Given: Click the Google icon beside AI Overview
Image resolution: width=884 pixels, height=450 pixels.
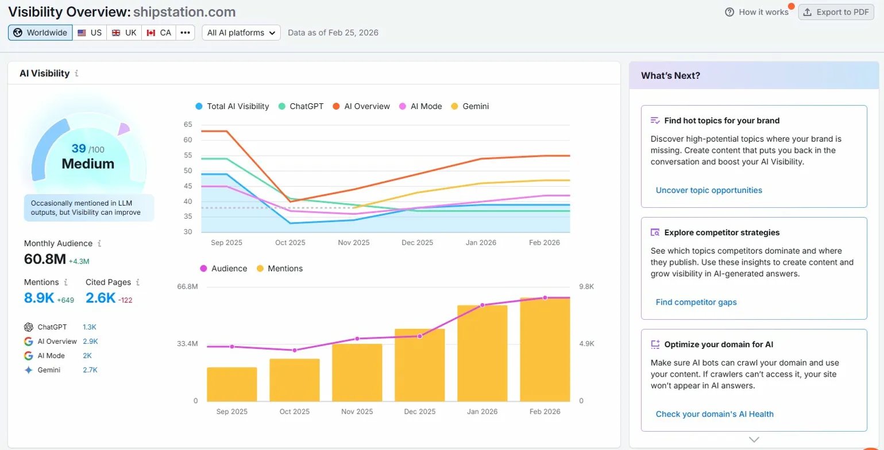Looking at the screenshot, I should (29, 342).
